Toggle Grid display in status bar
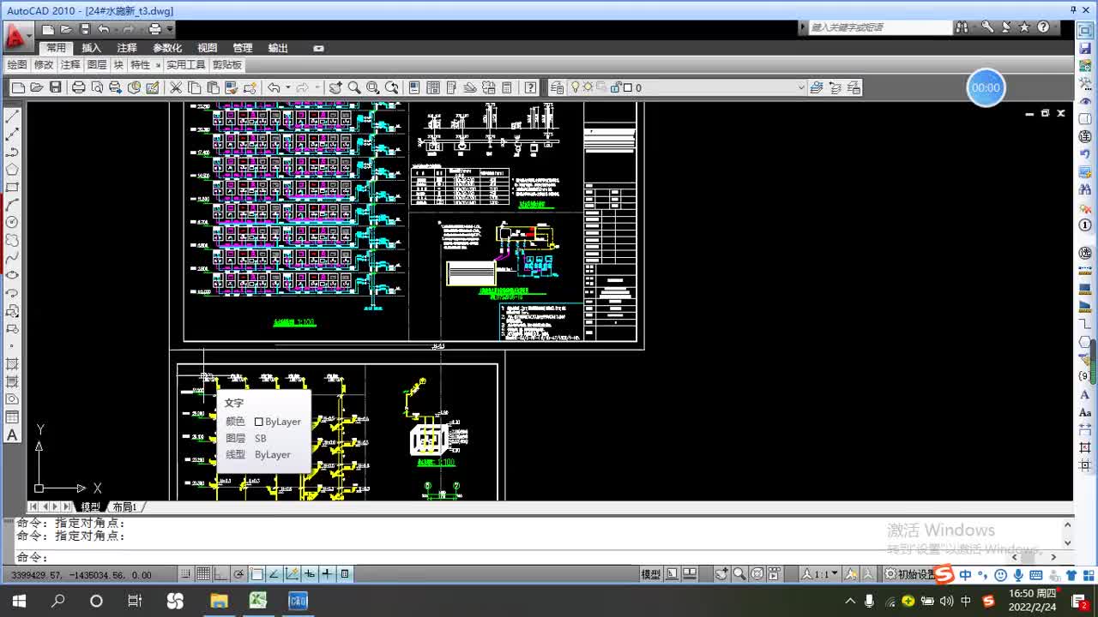 [203, 574]
